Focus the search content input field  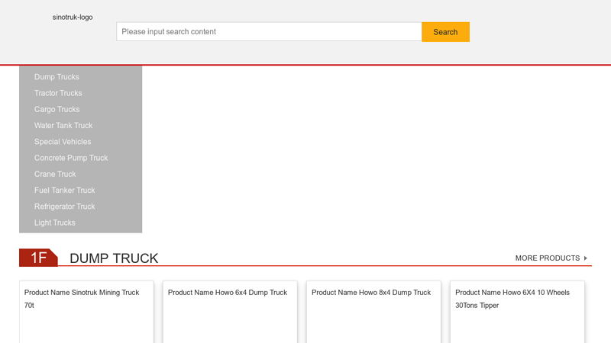click(x=269, y=31)
